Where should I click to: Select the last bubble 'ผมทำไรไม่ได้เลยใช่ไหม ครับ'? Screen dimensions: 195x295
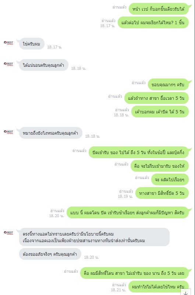(x=159, y=287)
